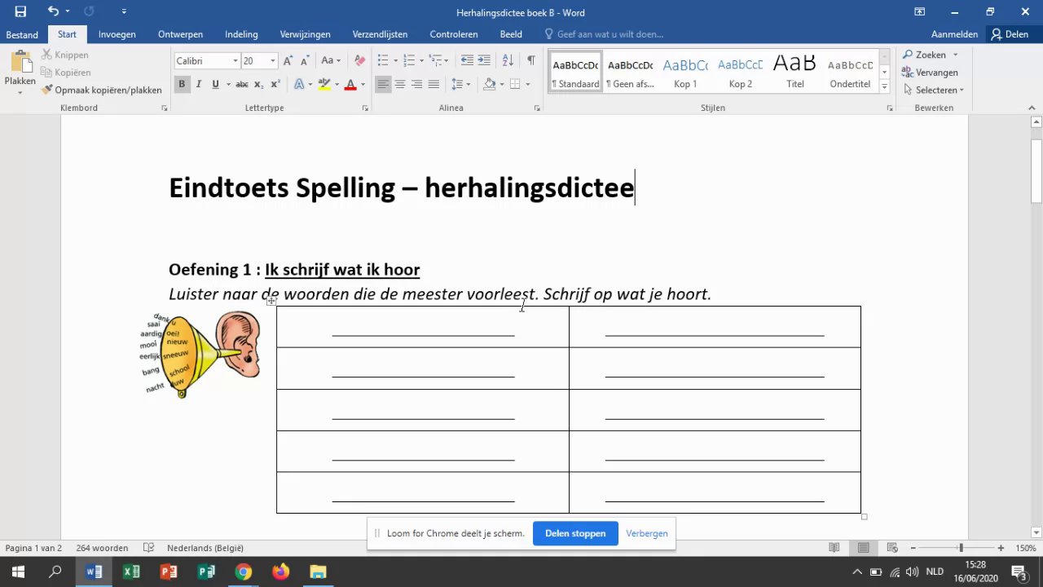1043x587 pixels.
Task: Click the Delen stoppen button
Action: pos(575,533)
